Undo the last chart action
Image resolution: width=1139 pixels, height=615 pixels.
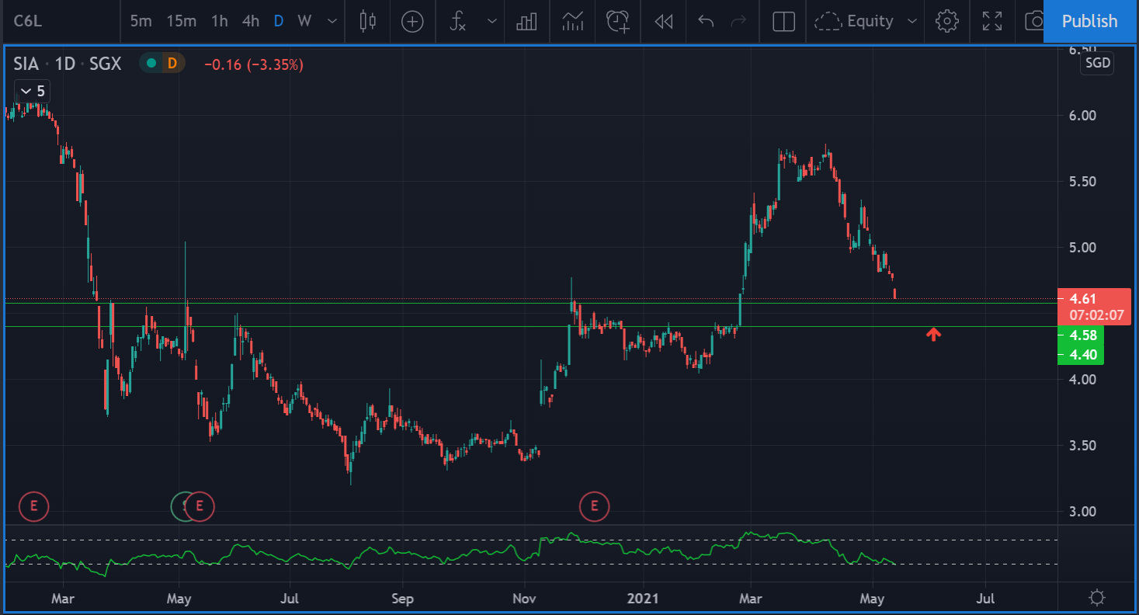pos(706,21)
